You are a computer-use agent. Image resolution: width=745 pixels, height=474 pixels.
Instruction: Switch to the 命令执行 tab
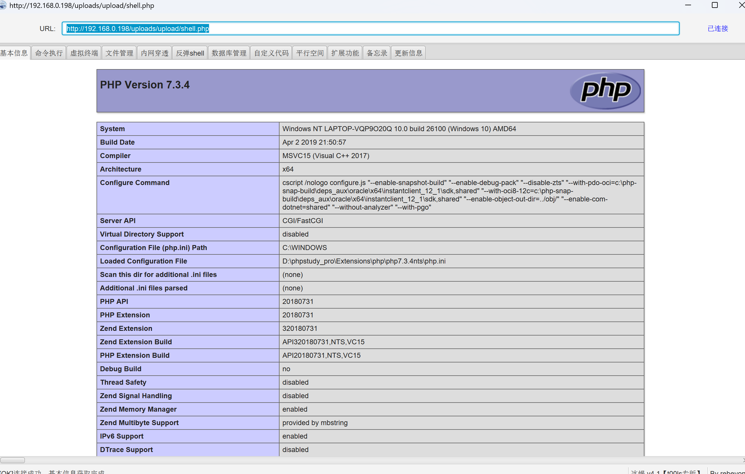[49, 53]
